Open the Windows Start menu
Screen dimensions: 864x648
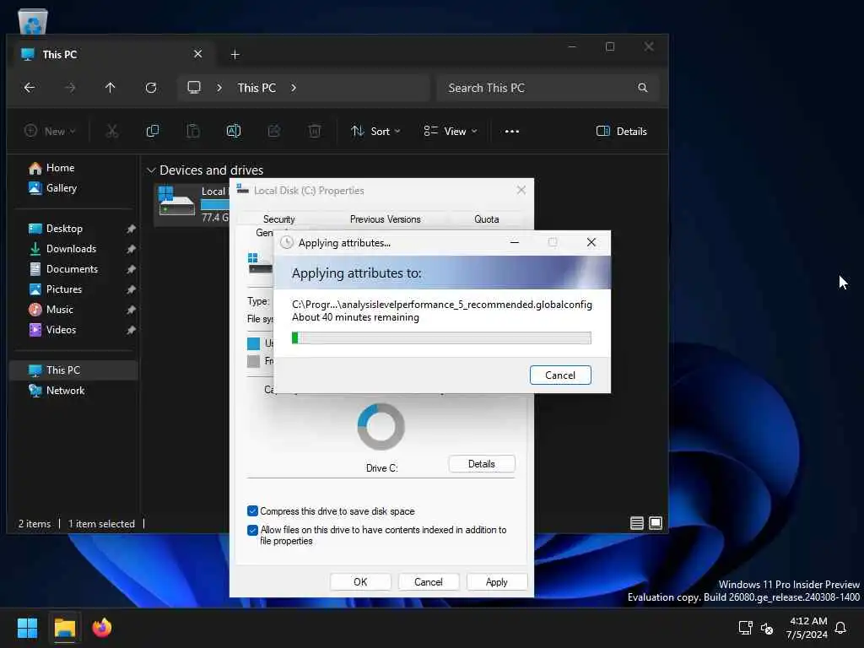coord(28,628)
